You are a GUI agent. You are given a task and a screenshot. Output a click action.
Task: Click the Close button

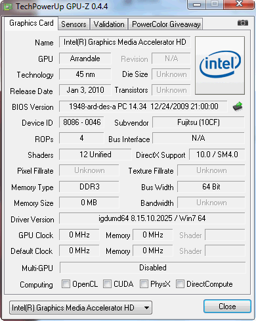pyautogui.click(x=227, y=306)
